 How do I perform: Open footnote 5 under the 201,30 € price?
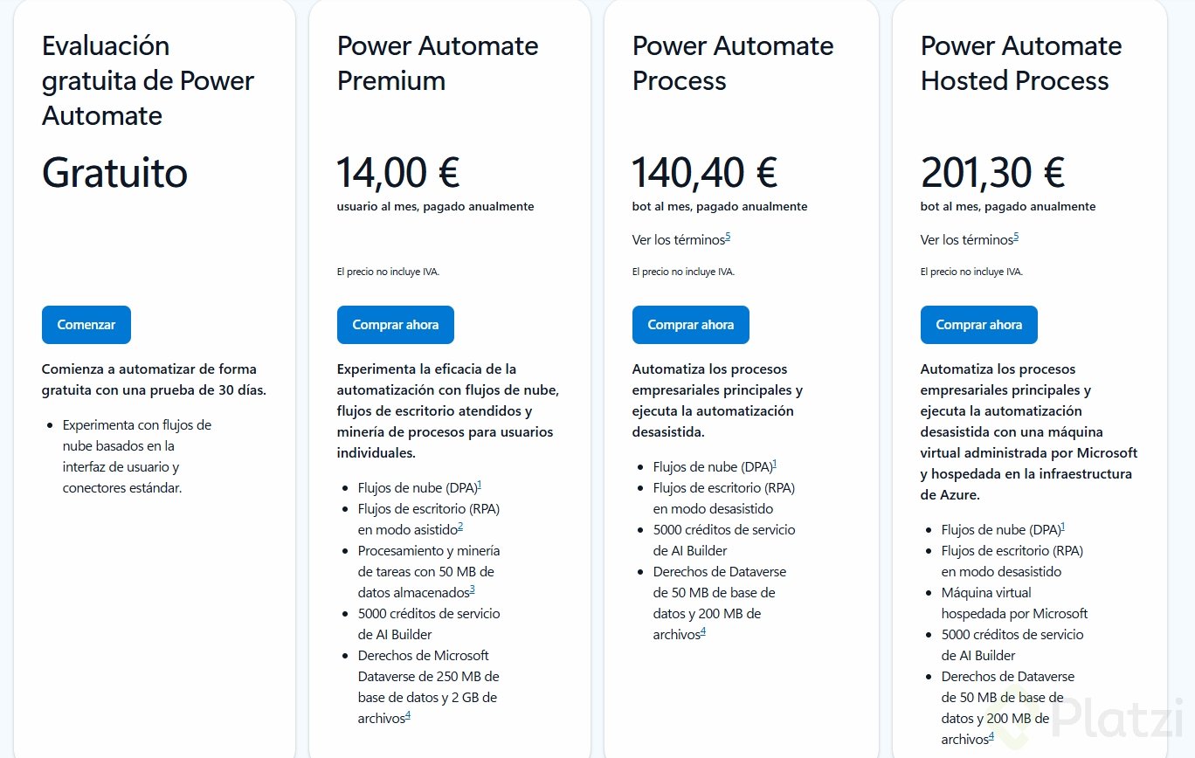pos(1016,237)
